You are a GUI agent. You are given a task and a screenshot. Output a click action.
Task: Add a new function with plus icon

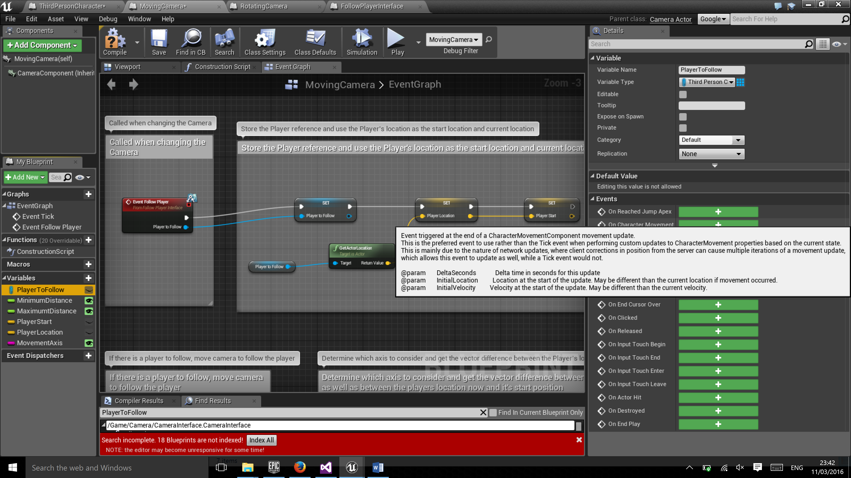88,240
